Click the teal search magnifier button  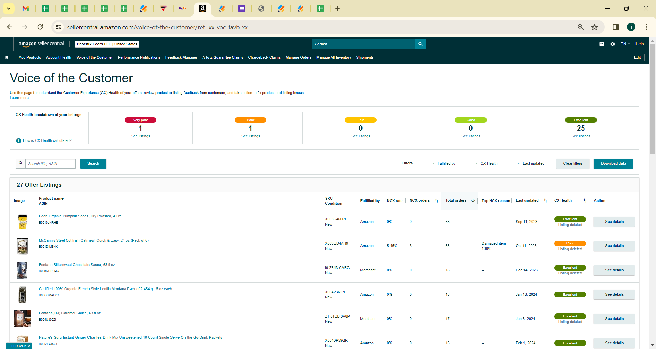420,44
